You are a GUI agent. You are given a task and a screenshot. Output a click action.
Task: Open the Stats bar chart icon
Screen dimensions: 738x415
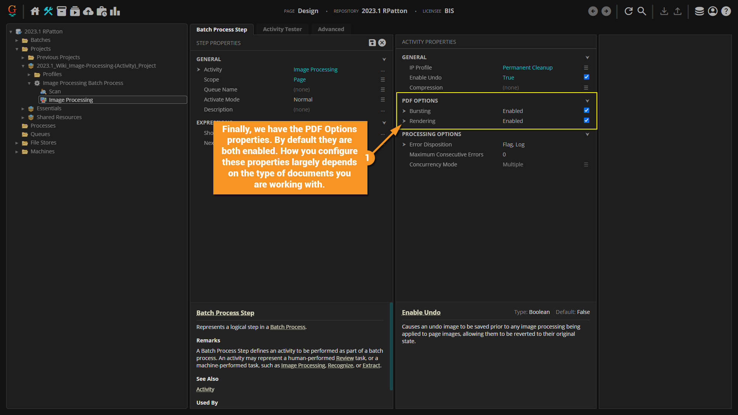click(115, 11)
